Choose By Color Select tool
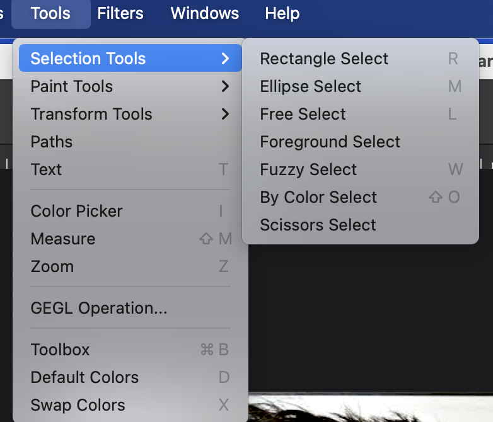 [x=319, y=197]
